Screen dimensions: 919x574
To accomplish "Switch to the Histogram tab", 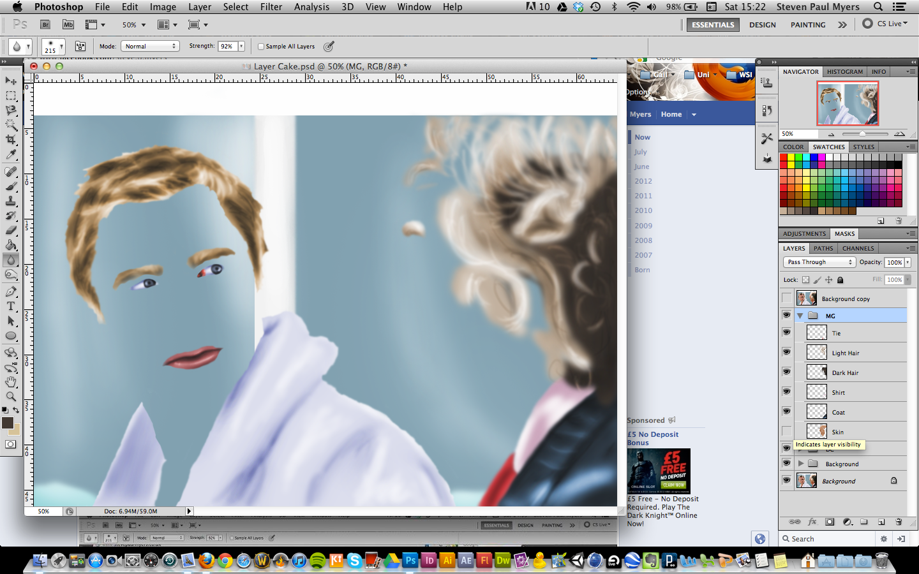I will [x=844, y=71].
